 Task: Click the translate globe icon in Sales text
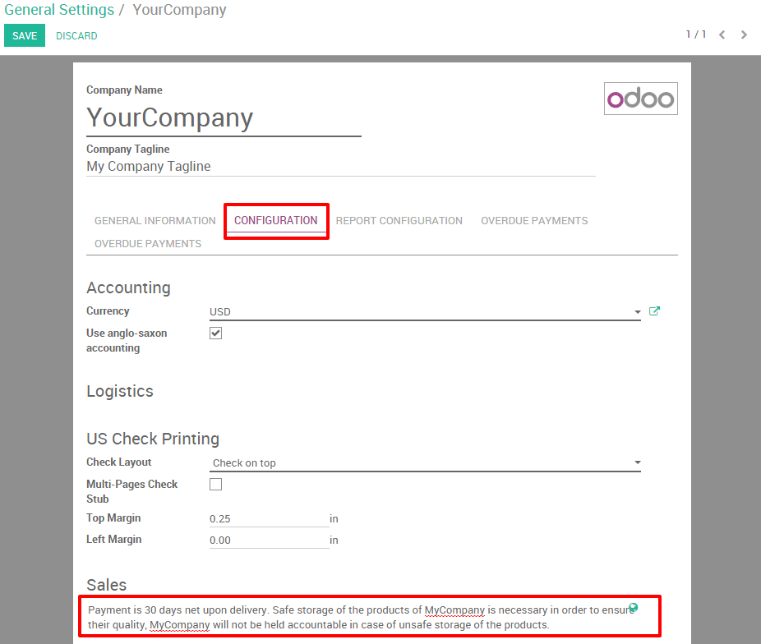pos(634,608)
